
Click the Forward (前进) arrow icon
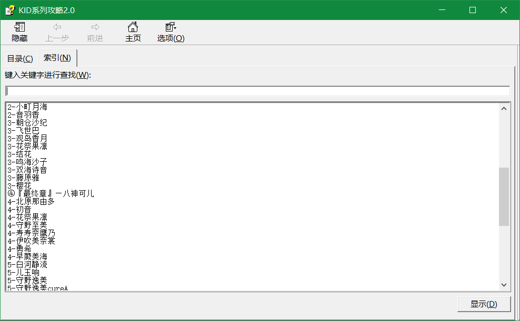95,27
